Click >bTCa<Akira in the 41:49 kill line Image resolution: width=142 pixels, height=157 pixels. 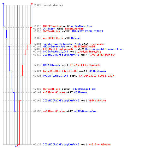click(51, 31)
